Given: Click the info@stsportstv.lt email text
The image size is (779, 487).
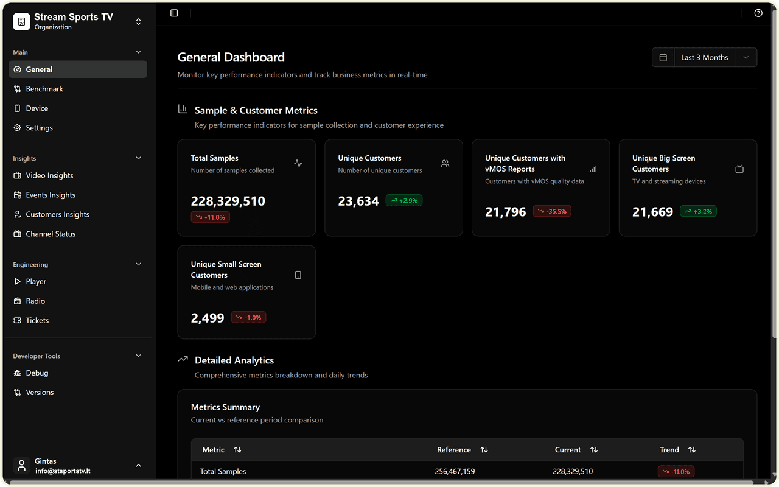Looking at the screenshot, I should [x=63, y=471].
